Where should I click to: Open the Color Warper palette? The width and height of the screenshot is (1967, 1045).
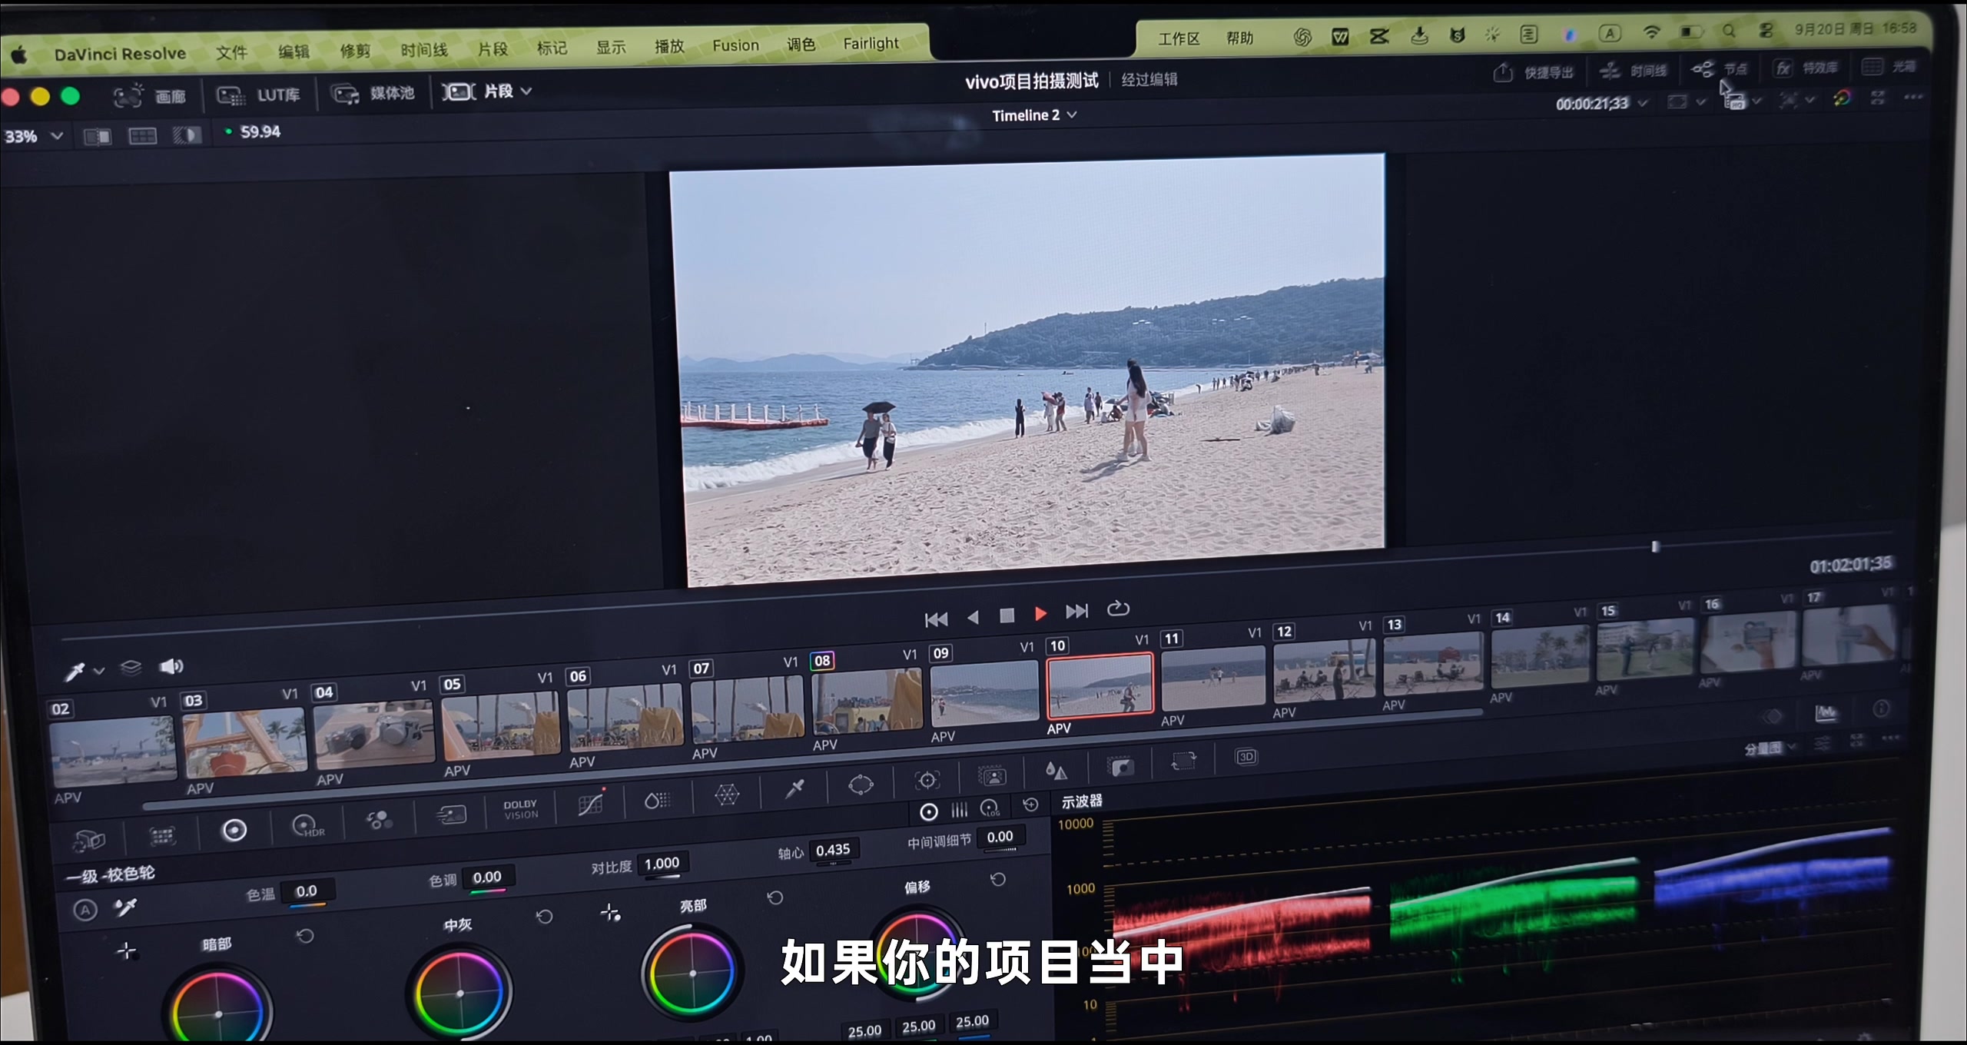[727, 795]
